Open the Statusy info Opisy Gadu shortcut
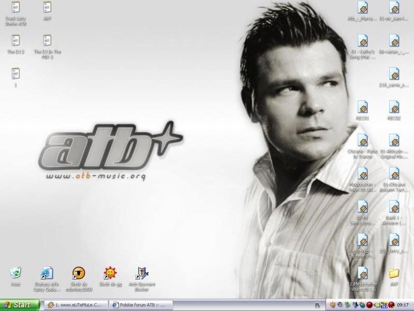 click(x=47, y=279)
